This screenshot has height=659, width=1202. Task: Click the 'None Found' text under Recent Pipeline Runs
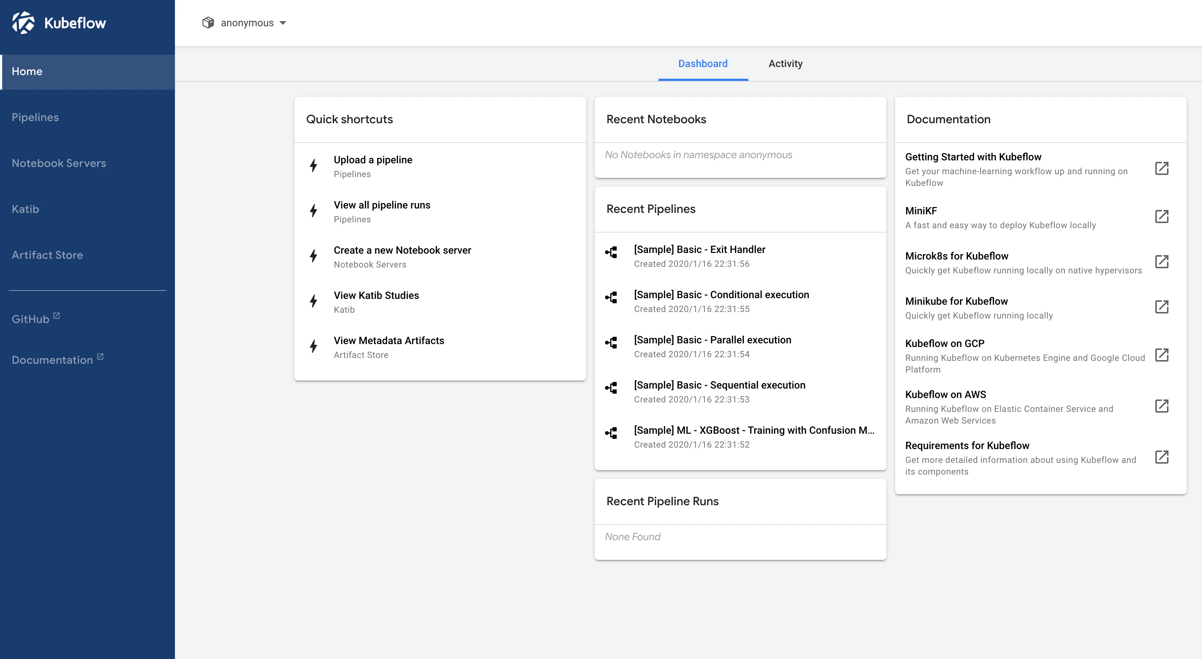click(x=632, y=537)
